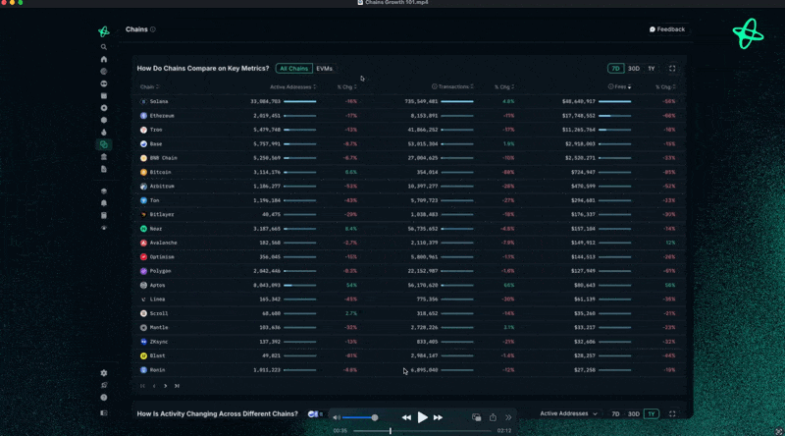Open the chat icon near sidebar bottom
785x436 pixels.
point(104,385)
